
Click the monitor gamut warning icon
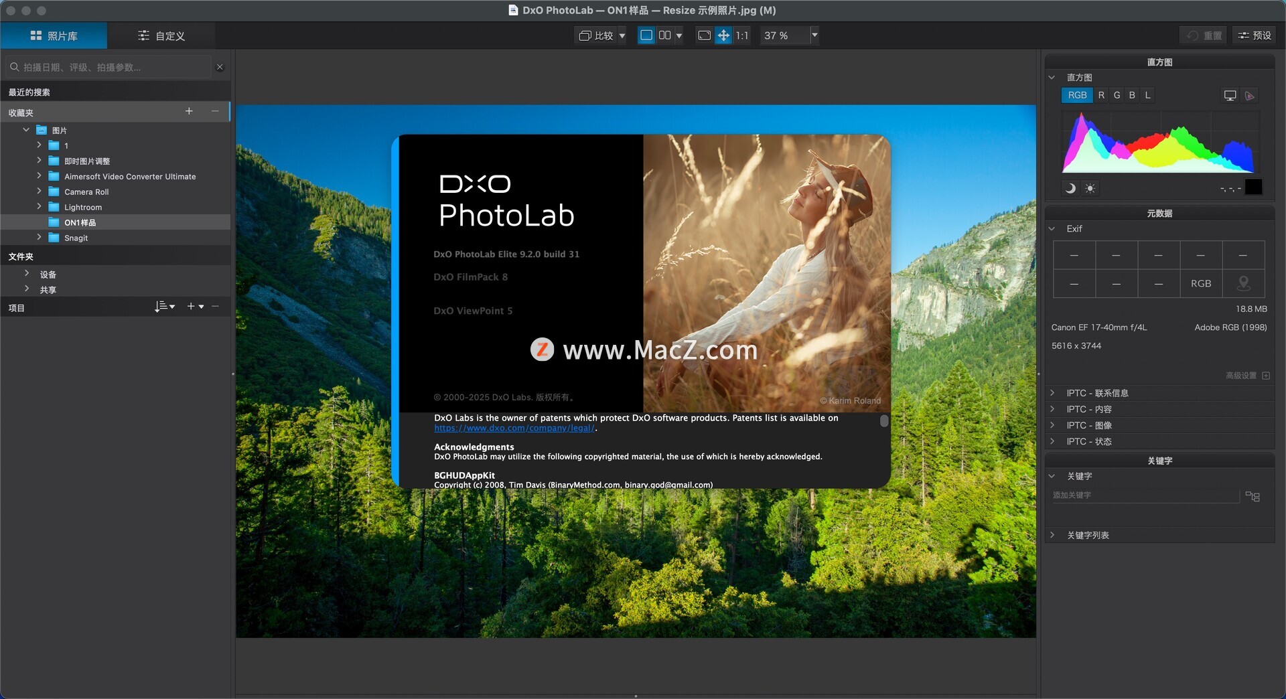point(1230,96)
